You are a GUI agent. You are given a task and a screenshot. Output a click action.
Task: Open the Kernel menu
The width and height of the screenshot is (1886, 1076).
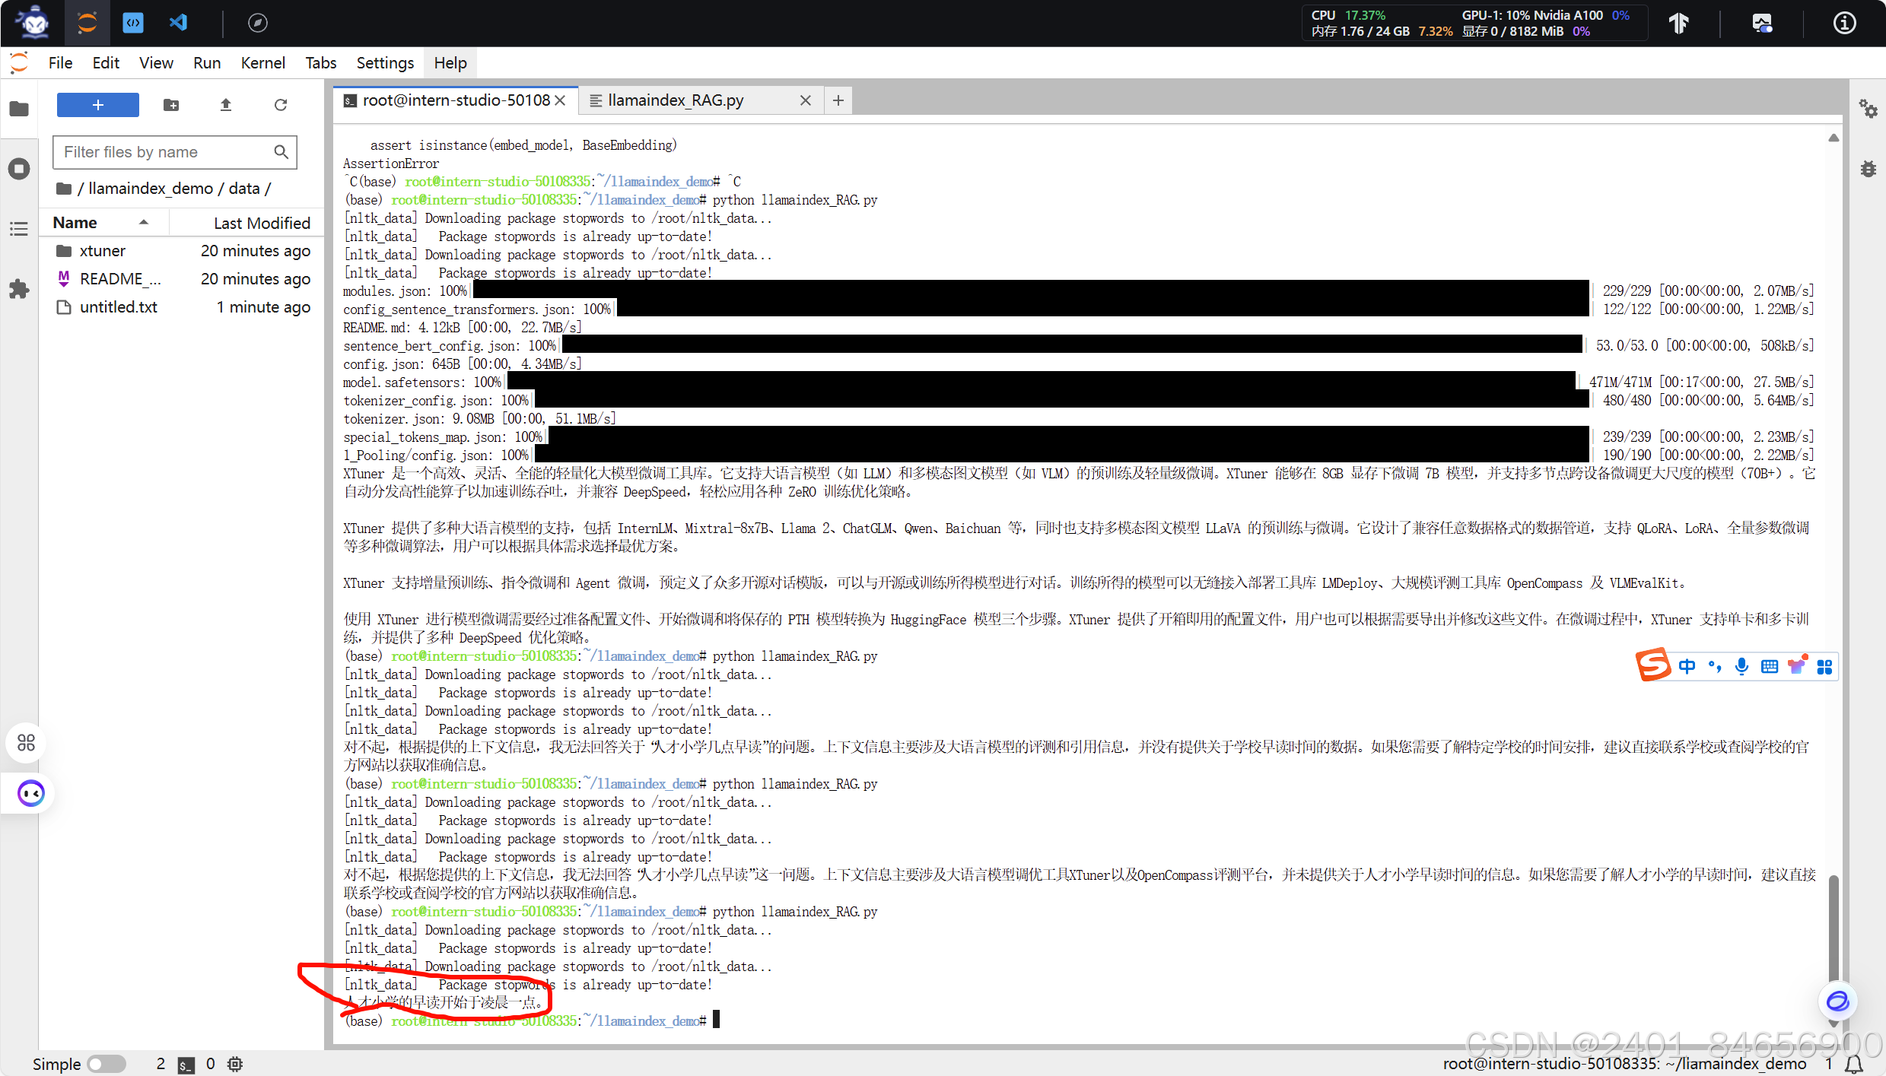coord(262,63)
